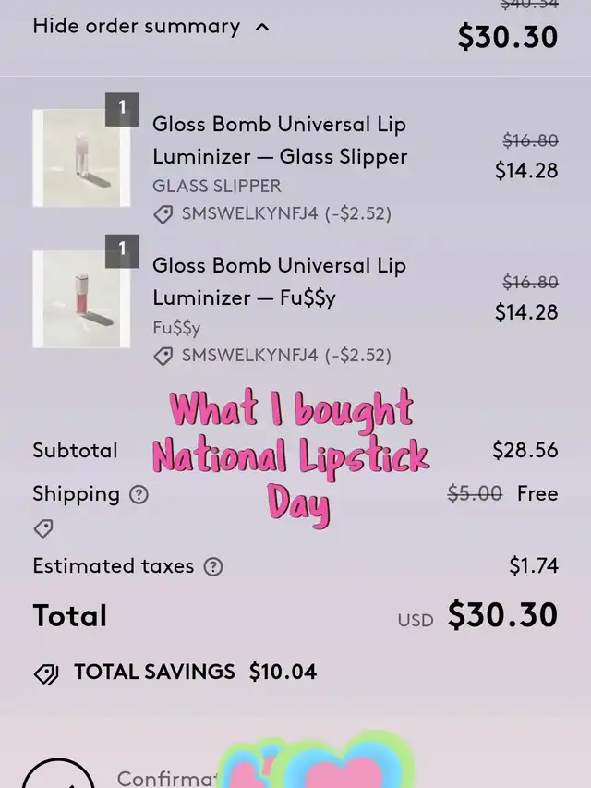The height and width of the screenshot is (788, 591).
Task: Click discount tag icon under Fu$$y item
Action: coord(163,356)
